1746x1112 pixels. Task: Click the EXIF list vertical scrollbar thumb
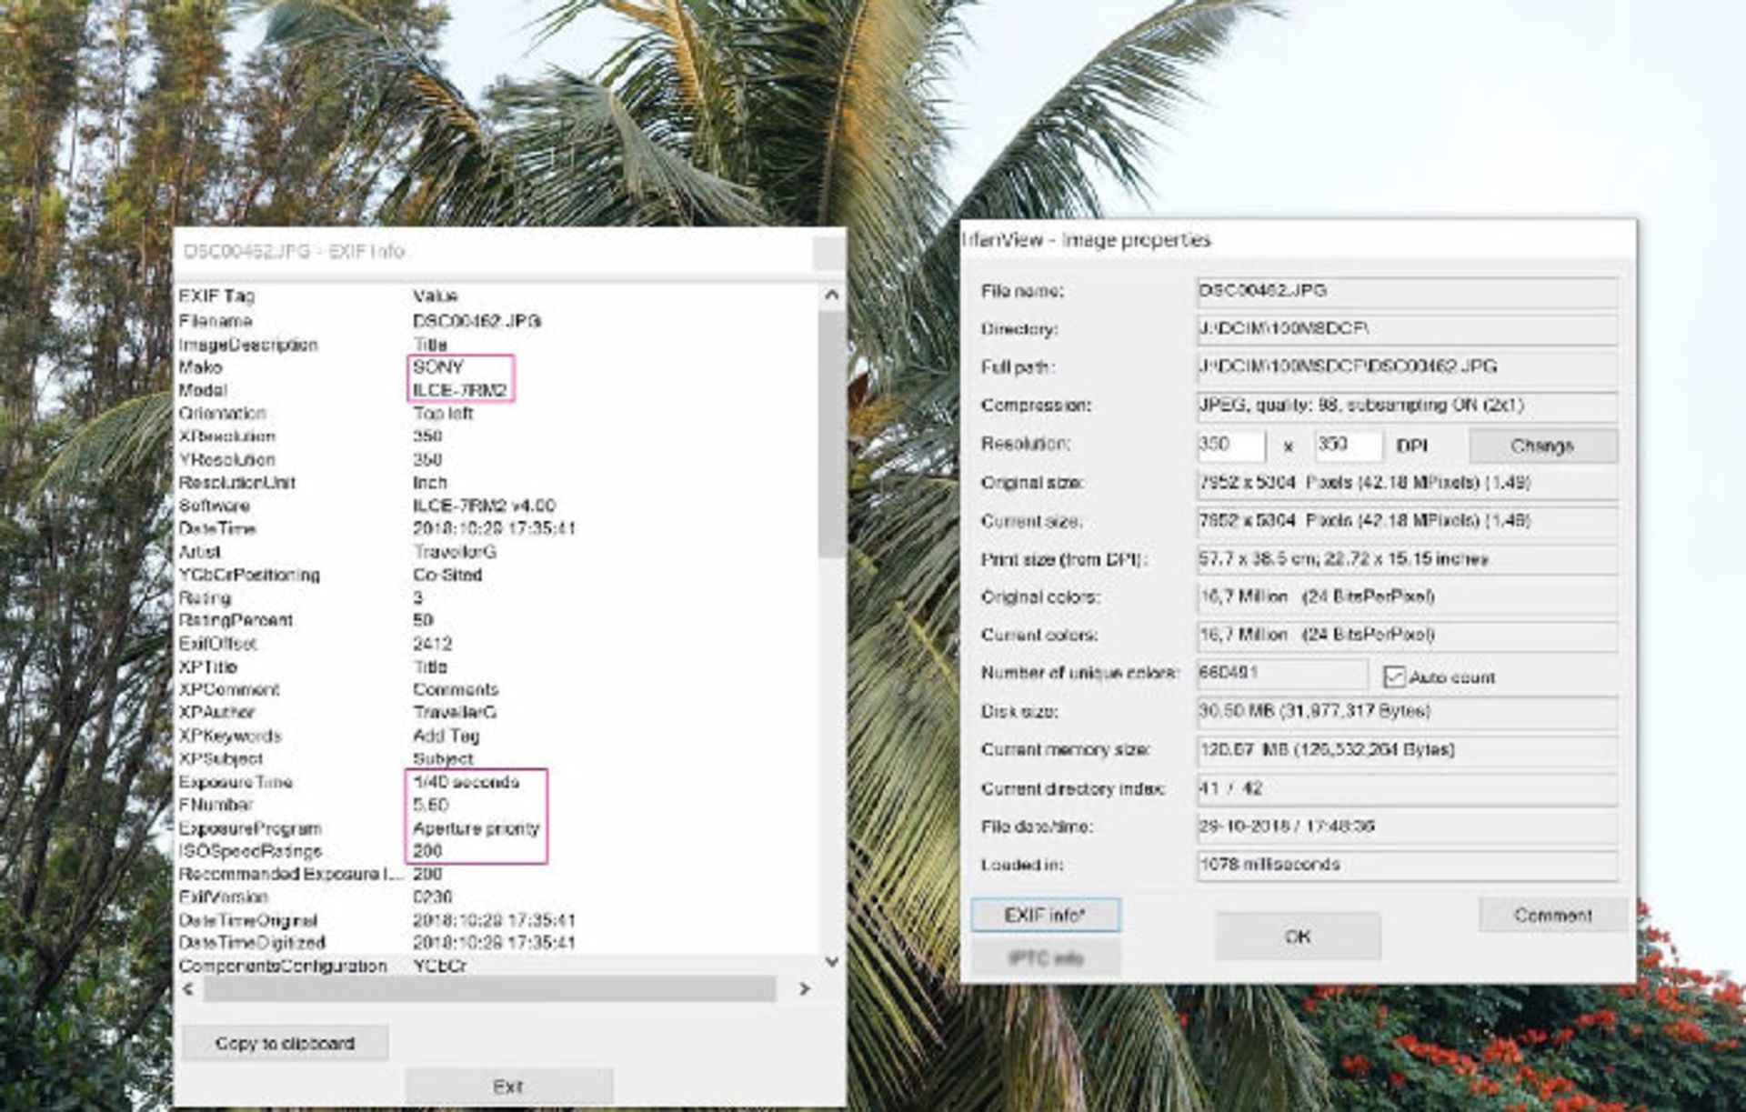pos(830,432)
